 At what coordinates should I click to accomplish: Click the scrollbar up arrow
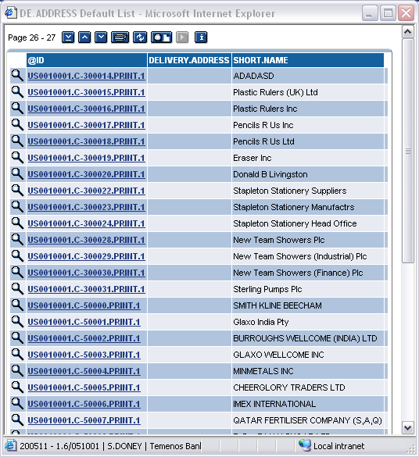coord(407,32)
